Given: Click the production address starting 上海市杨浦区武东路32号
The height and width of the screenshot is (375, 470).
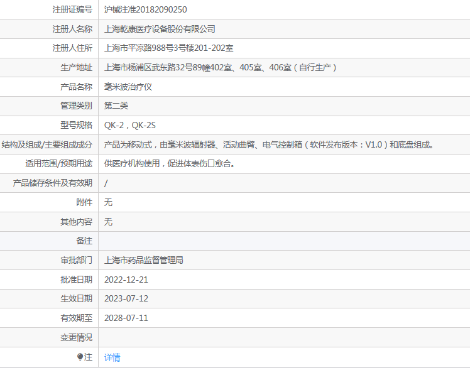Looking at the screenshot, I should pyautogui.click(x=221, y=67).
